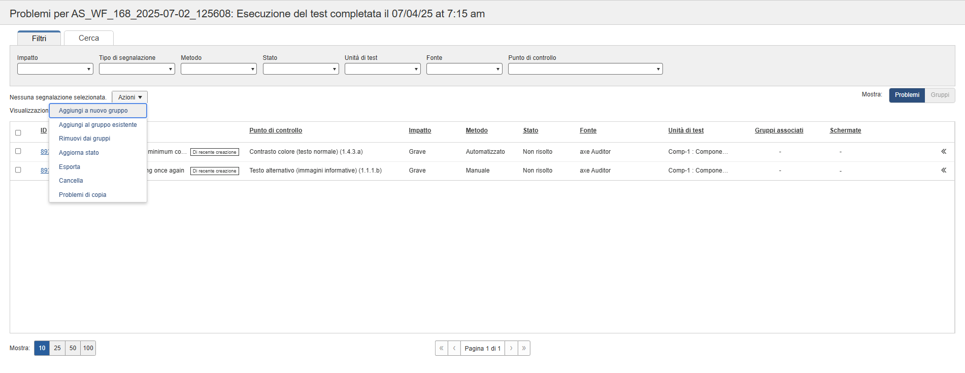Select 'Esporta' from the actions menu
The image size is (965, 373).
coord(70,167)
